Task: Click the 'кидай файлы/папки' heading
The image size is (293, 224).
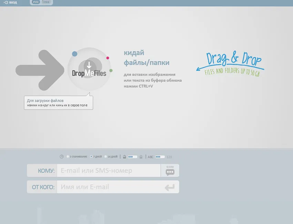Action: (147, 58)
